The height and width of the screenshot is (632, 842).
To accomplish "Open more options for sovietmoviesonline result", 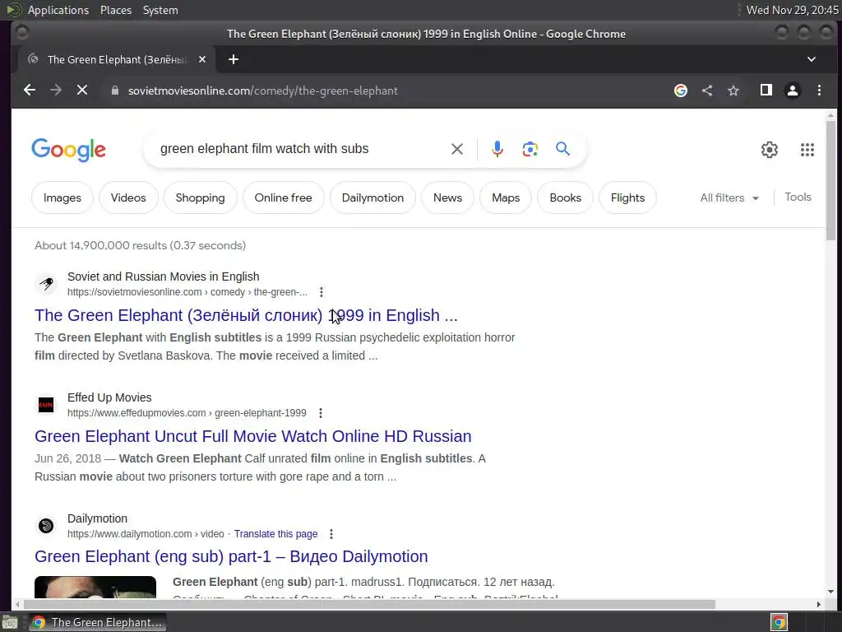I will pos(322,292).
